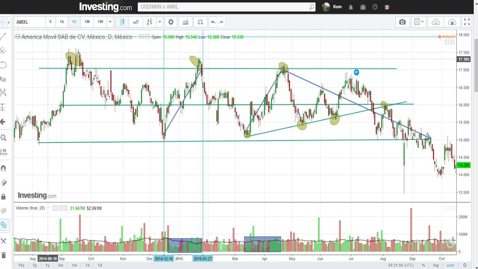Select the measure ruler tool

point(3,152)
